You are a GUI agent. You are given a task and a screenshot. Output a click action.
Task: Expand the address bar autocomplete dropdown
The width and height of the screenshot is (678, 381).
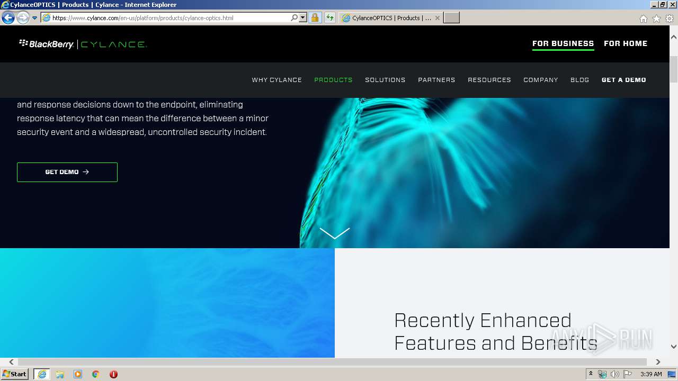click(303, 18)
